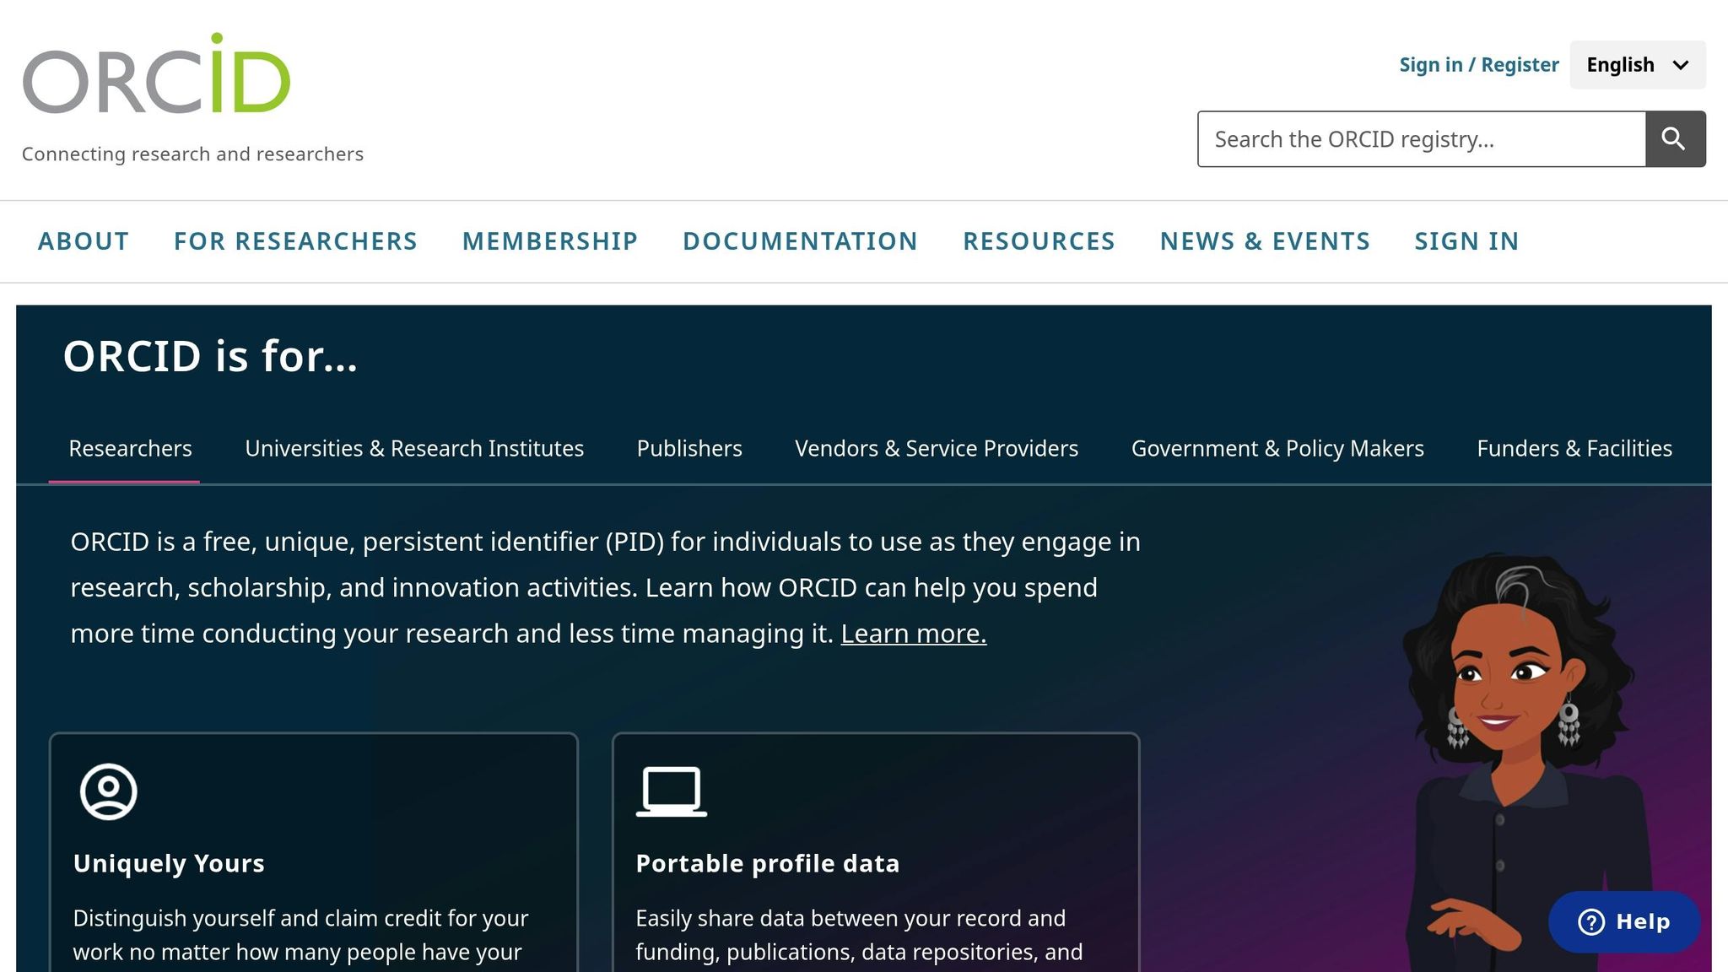The height and width of the screenshot is (972, 1728).
Task: Select the Funders & Facilities tab
Action: coord(1574,448)
